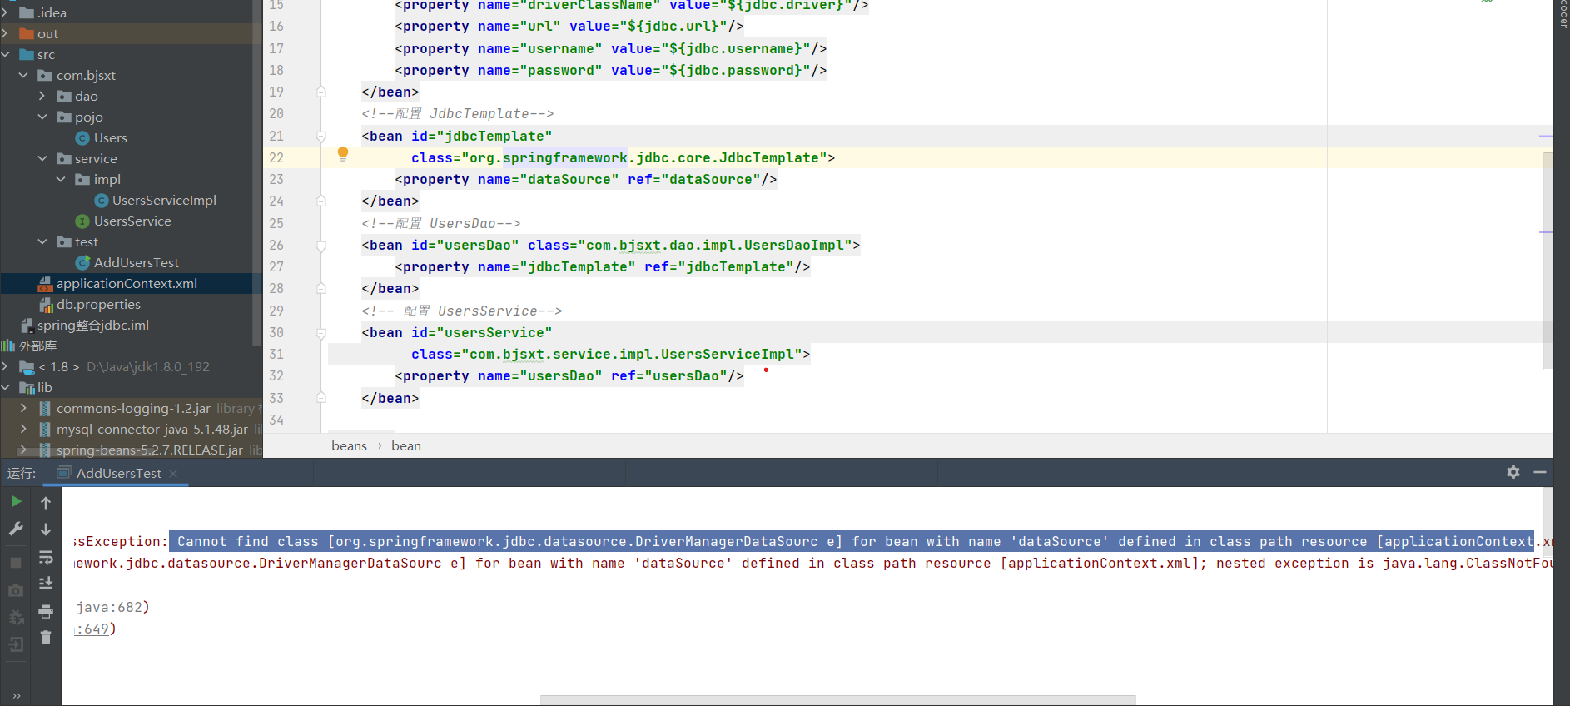Click the bean breadcrumb
Screen dimensions: 1570x706
[x=406, y=446]
